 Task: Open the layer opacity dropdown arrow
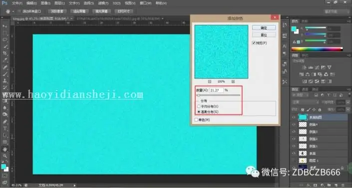click(x=348, y=102)
